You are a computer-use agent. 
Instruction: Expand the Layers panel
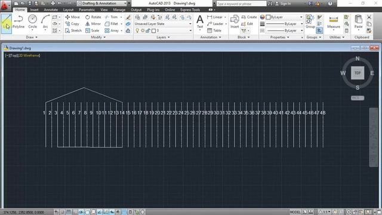[x=163, y=37]
